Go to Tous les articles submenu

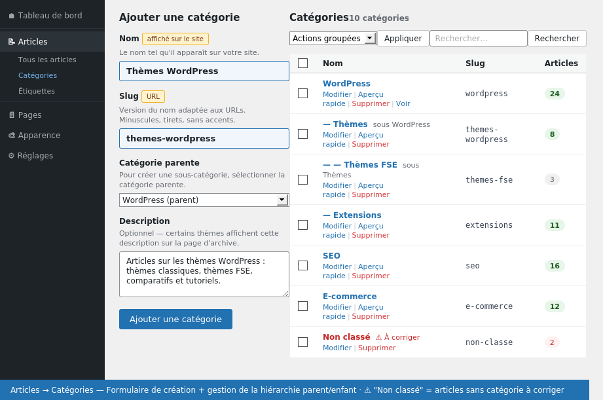click(47, 60)
